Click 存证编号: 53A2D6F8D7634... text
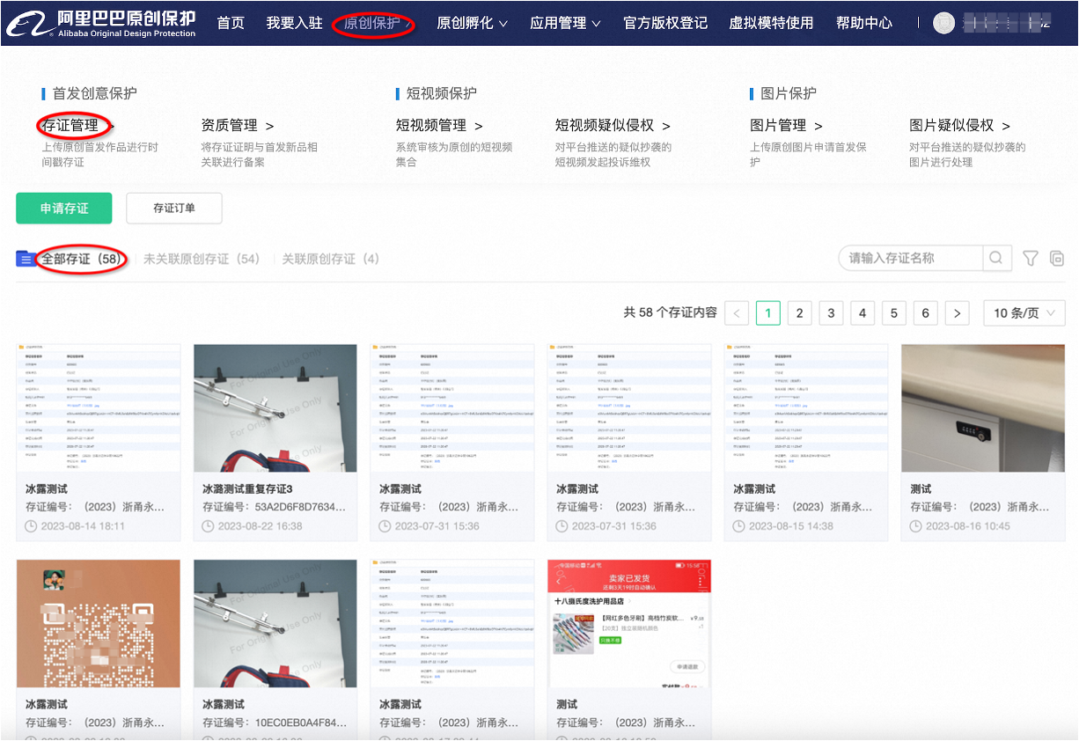 pyautogui.click(x=275, y=507)
